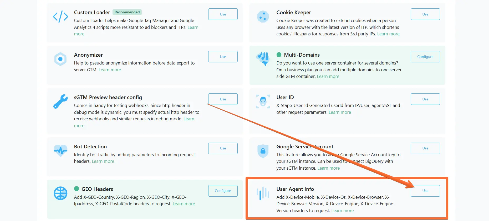
Task: Enable Custom Loader with Use button
Action: tap(223, 14)
